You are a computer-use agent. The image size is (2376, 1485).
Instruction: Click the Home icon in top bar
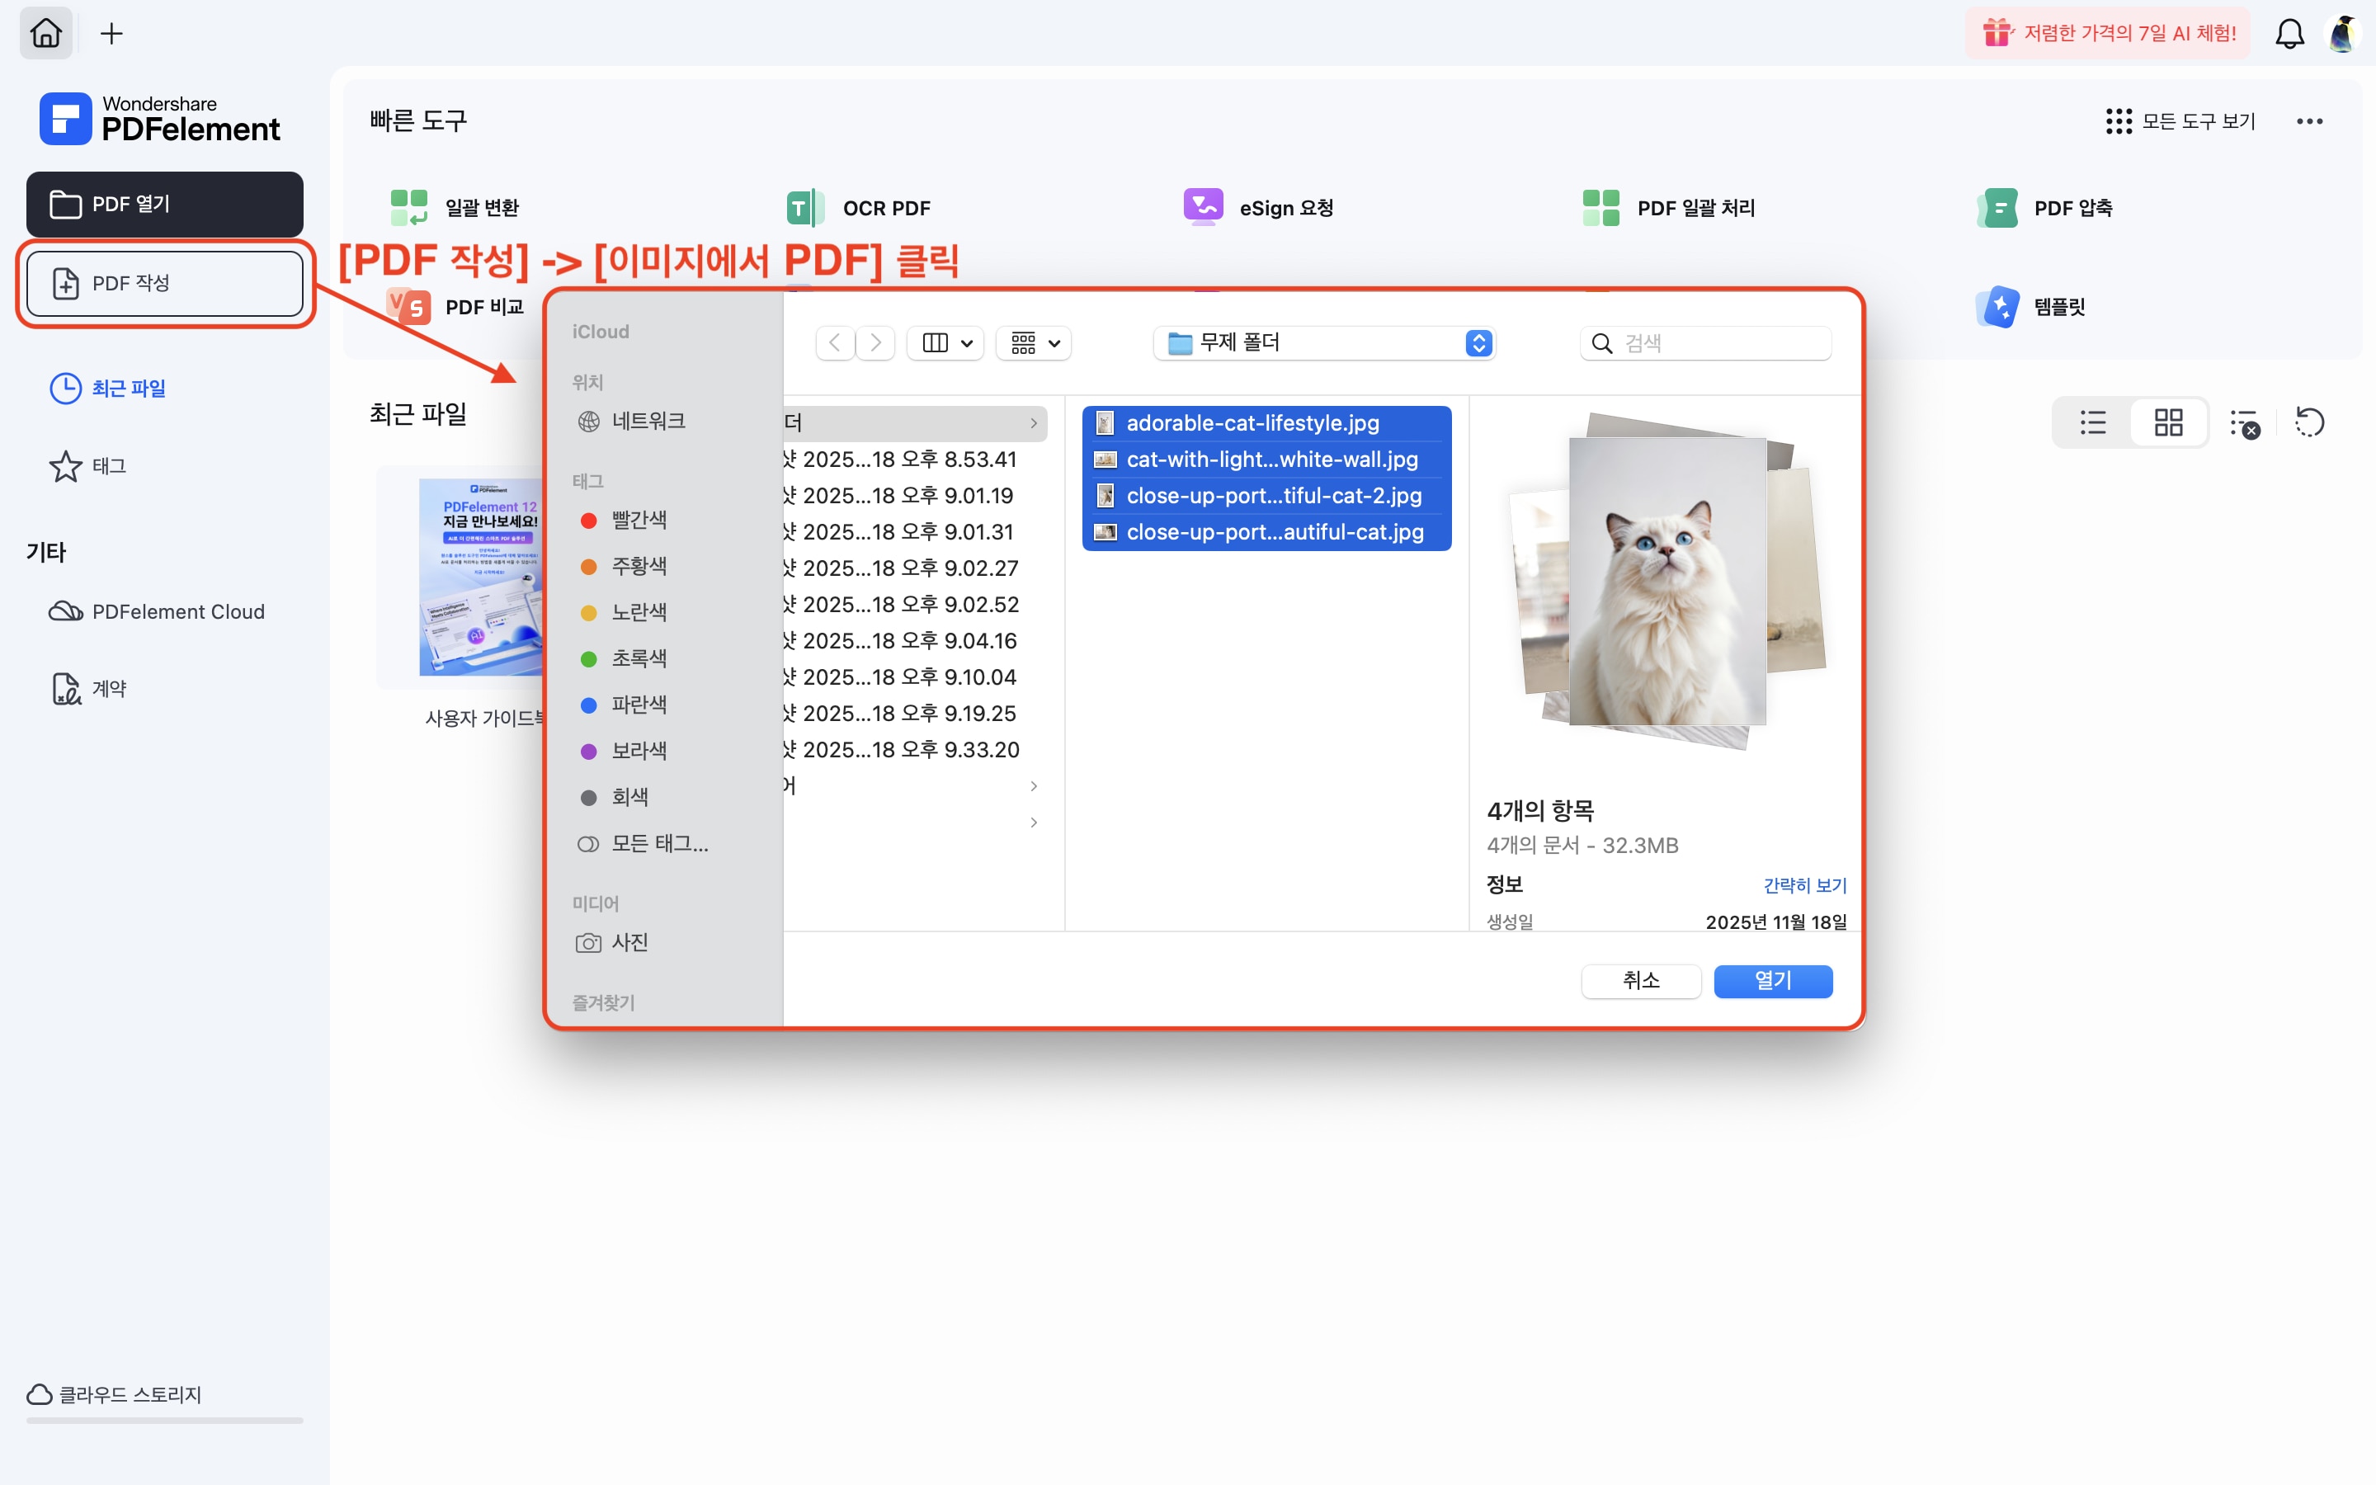point(46,33)
